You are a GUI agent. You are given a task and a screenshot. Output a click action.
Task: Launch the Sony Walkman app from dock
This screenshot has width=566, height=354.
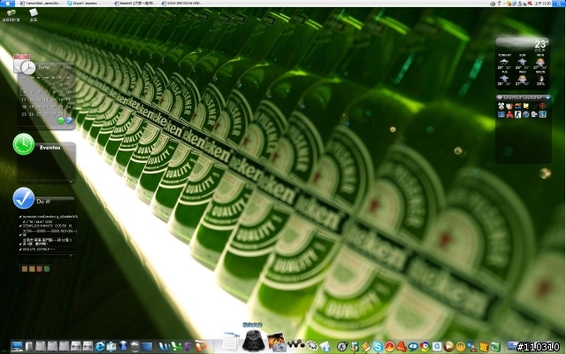coord(295,343)
